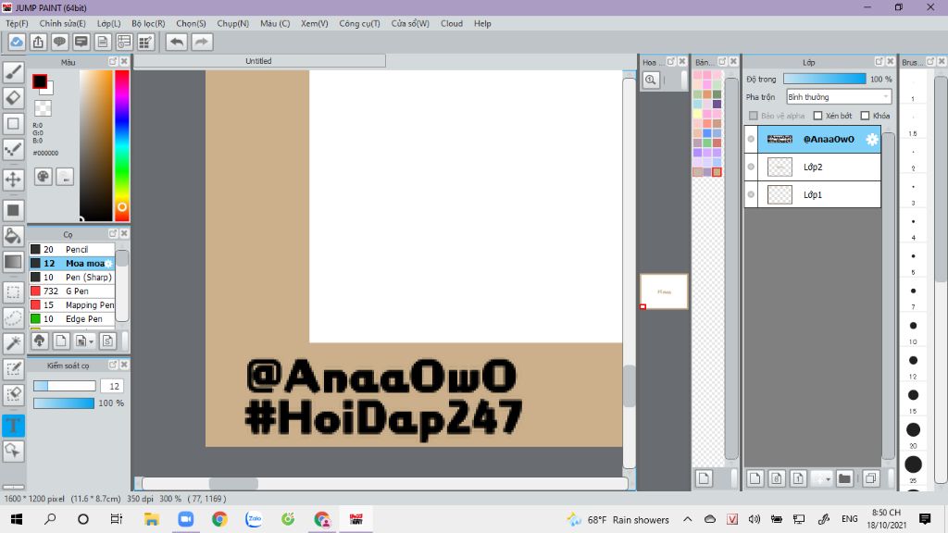Toggle visibility of Lớp1 layer

pyautogui.click(x=751, y=194)
